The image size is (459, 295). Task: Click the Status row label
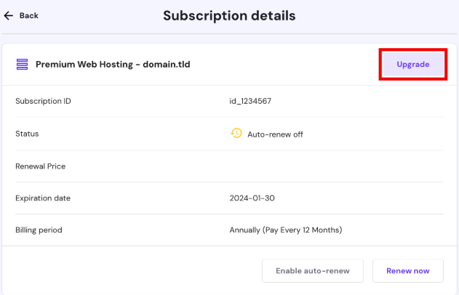pos(27,134)
